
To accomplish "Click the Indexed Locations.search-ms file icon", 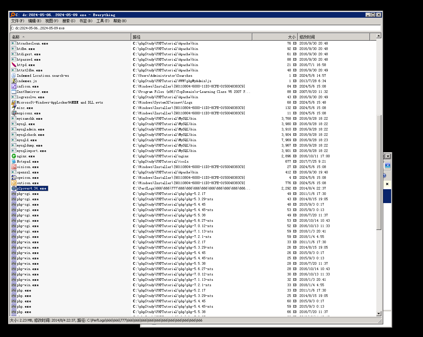I will click(14, 75).
